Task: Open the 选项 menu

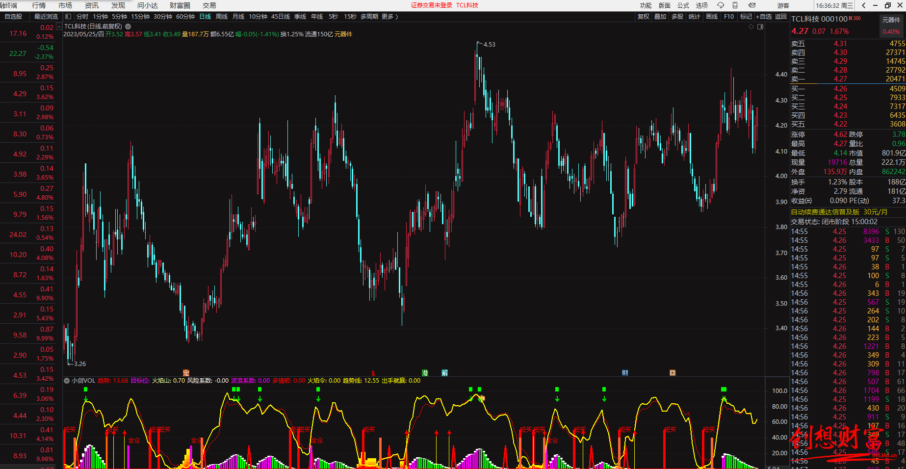Action: pyautogui.click(x=702, y=5)
